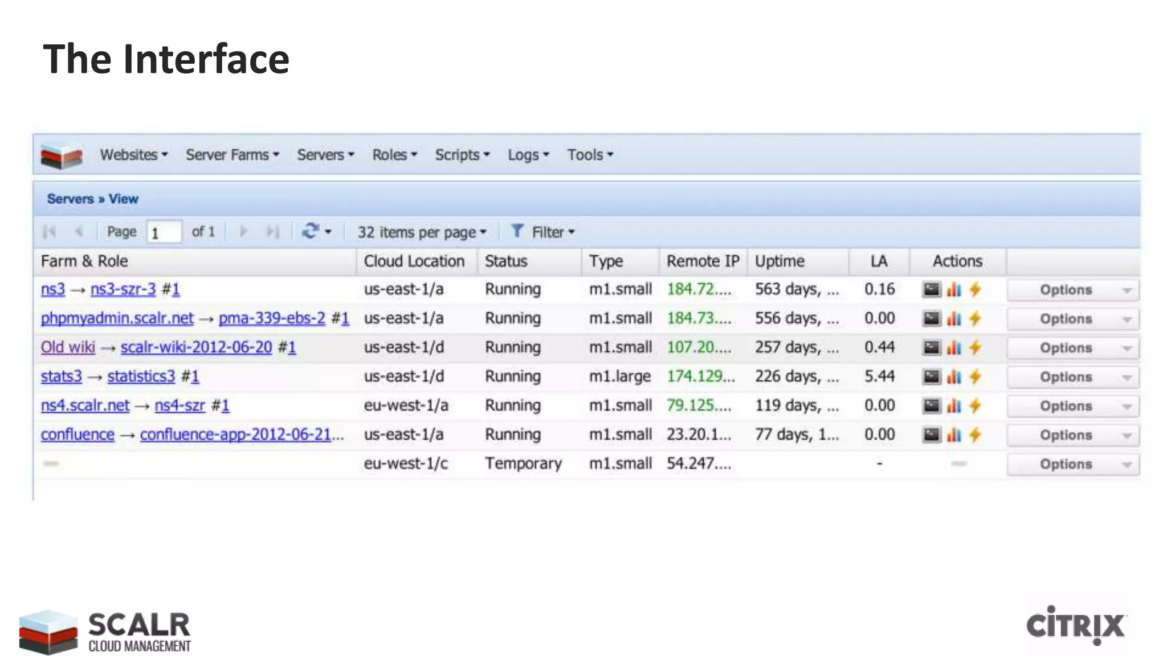This screenshot has width=1167, height=656.
Task: Open console icon for ns3 server
Action: pyautogui.click(x=931, y=290)
